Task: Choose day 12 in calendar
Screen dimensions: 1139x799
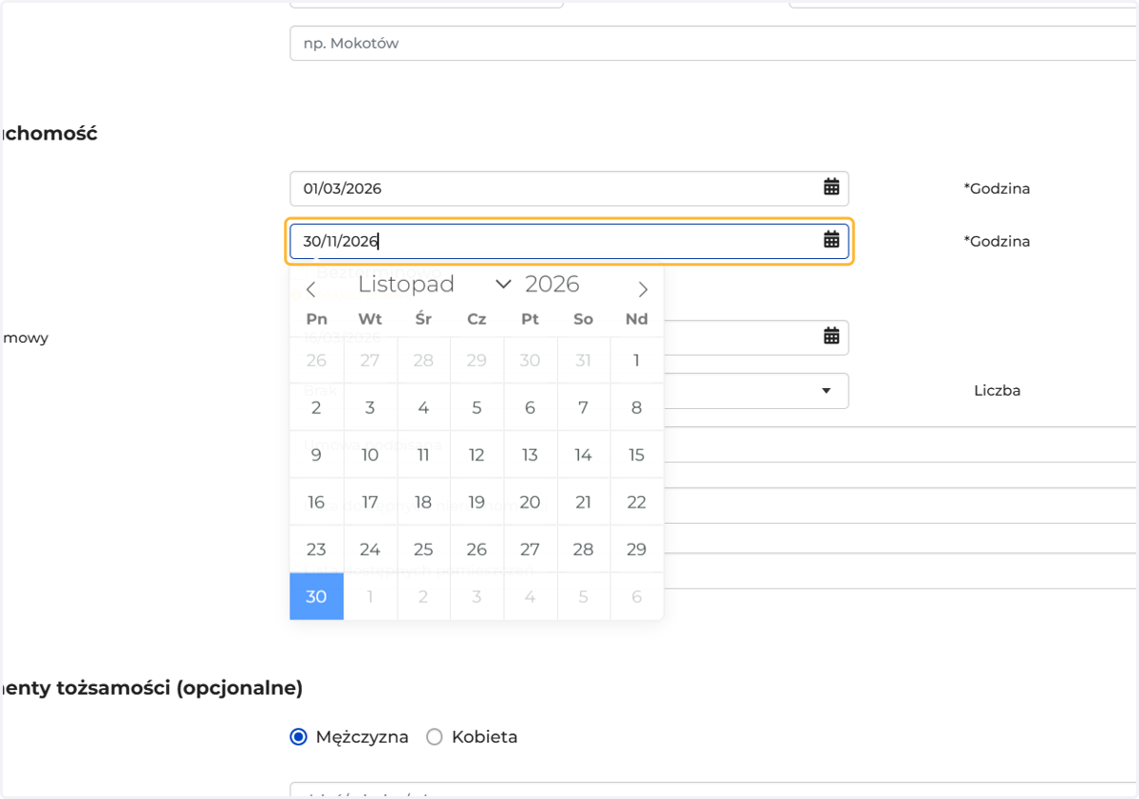Action: pyautogui.click(x=476, y=455)
